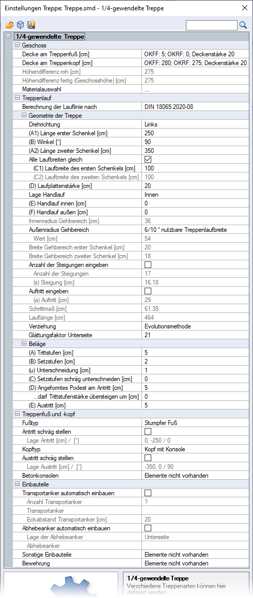Open the Verziehung Evolutionsmethode dropdown
253x598 pixels.
point(195,326)
